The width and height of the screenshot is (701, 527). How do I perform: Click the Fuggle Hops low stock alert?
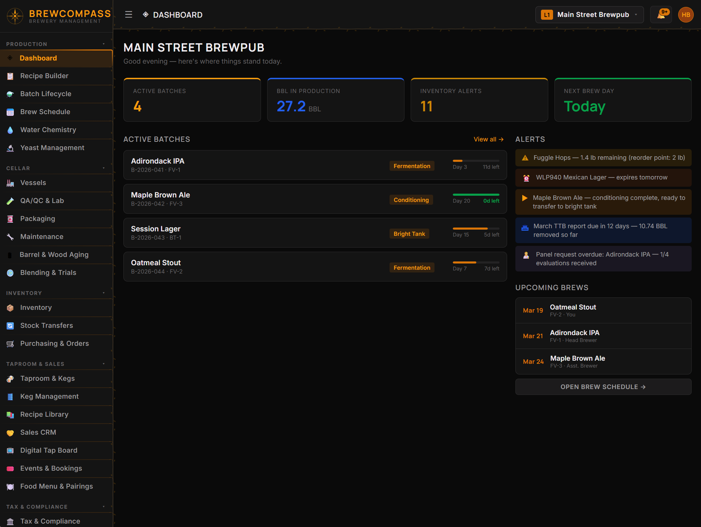[603, 158]
